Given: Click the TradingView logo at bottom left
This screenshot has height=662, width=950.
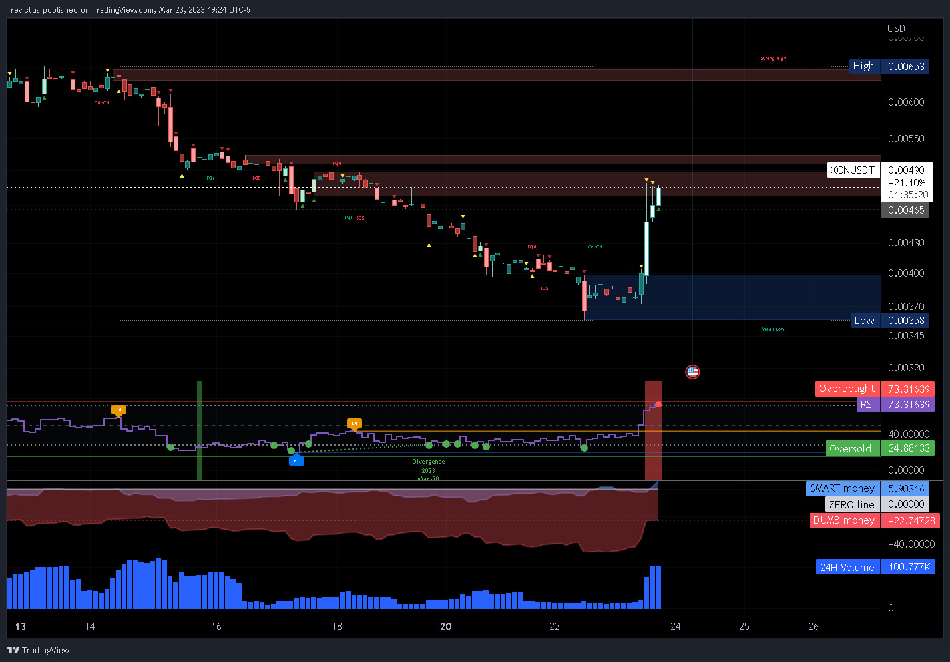Looking at the screenshot, I should pos(38,650).
